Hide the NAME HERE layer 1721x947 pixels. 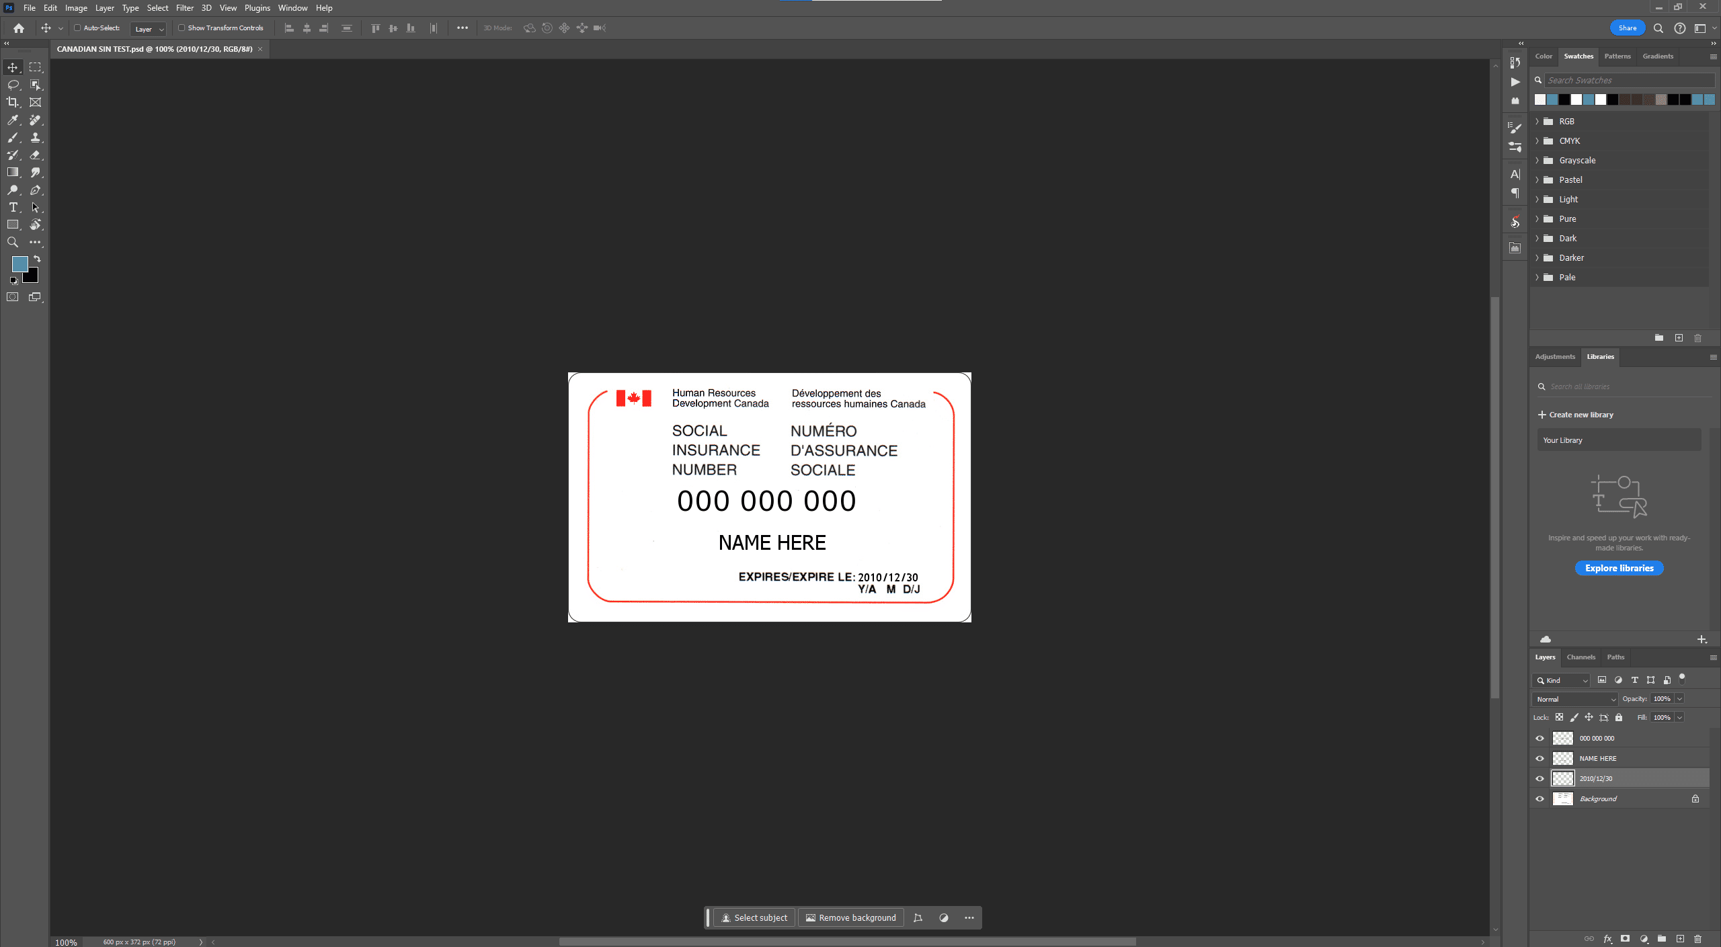(1539, 759)
